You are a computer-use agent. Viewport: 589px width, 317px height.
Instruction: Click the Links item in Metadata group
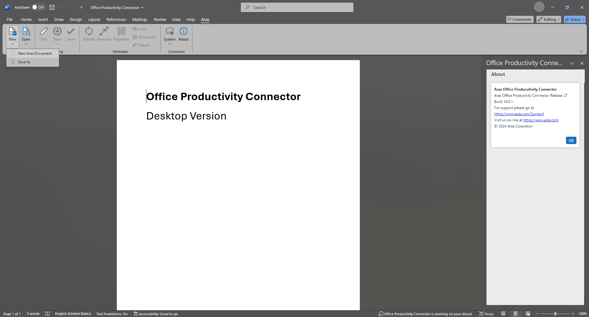coord(140,29)
